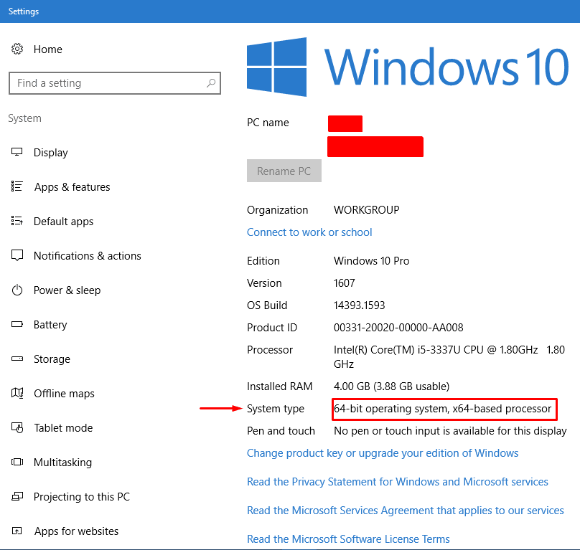Switch to Tablet mode settings label

coord(63,427)
